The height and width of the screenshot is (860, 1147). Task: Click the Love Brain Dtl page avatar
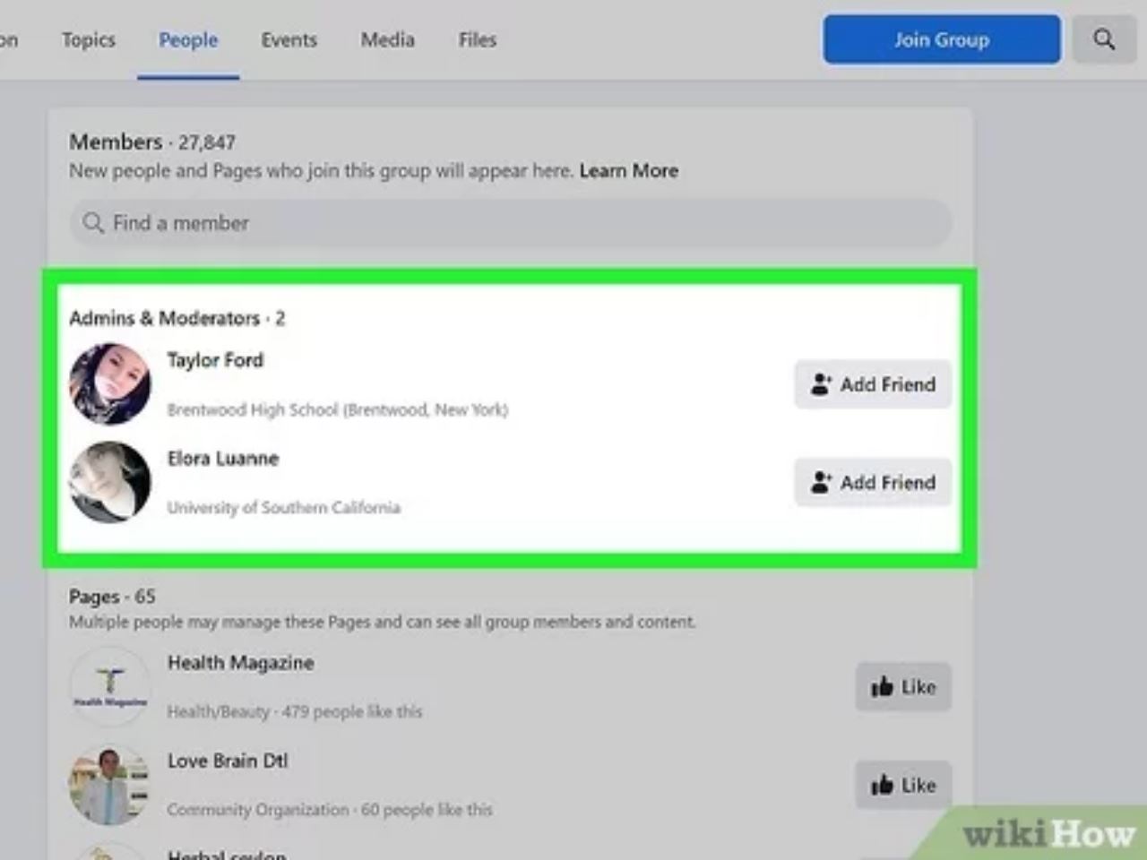110,785
